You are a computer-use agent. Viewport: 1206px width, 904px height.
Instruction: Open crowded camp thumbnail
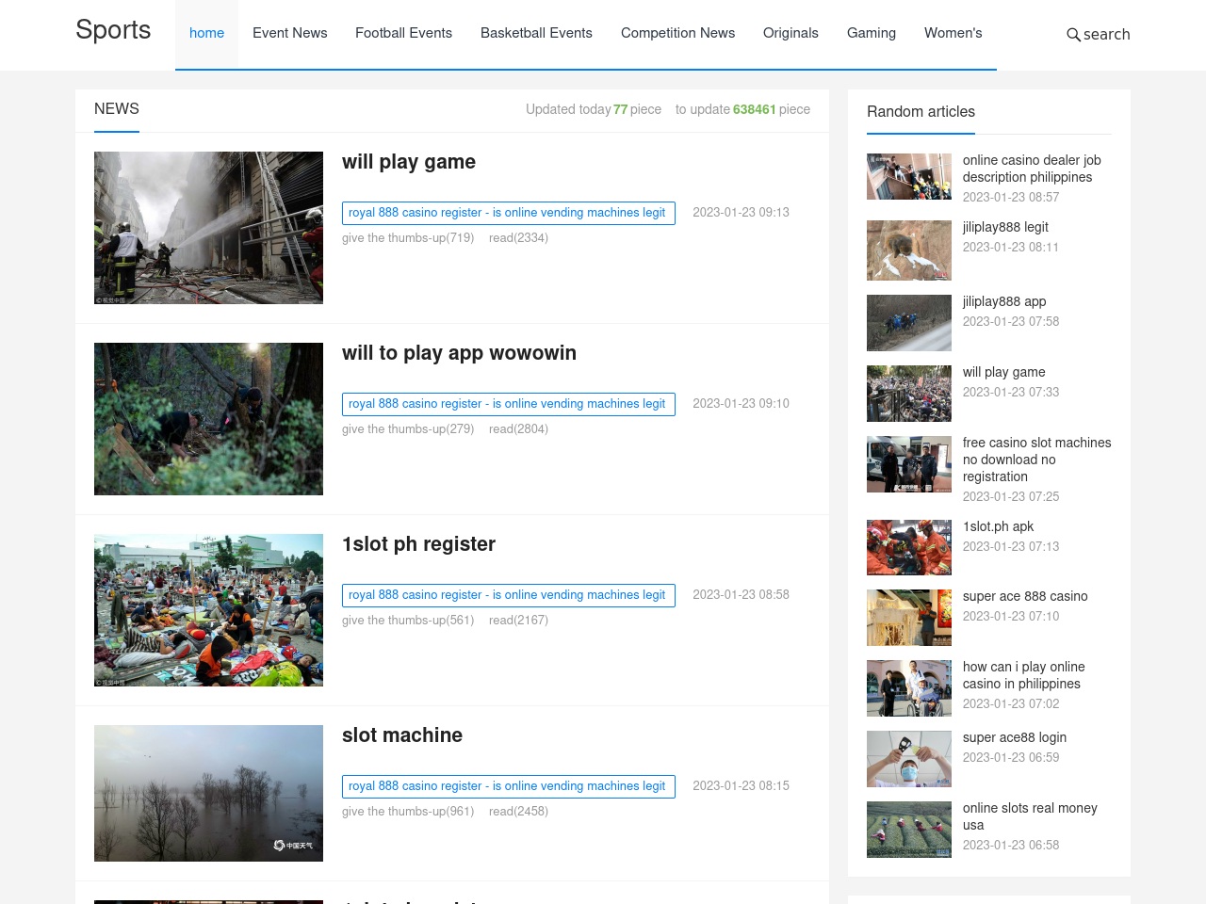[208, 610]
